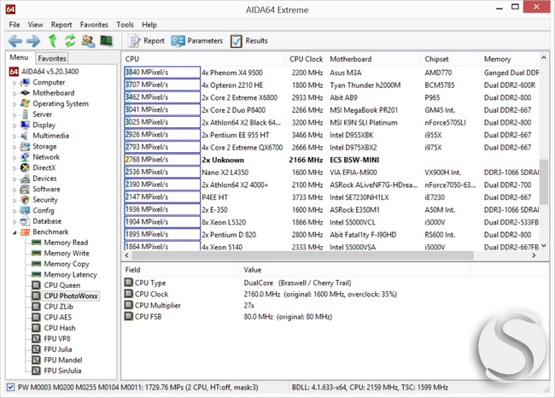Click the CPU Type field chip icon
Screen dimensions: 555x398
(128, 282)
